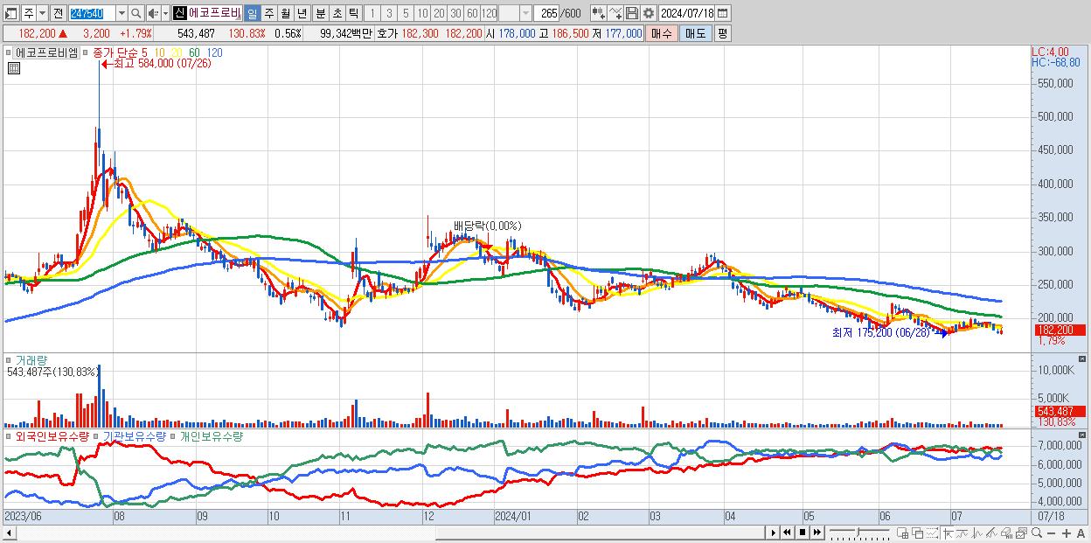
Task: Select the 월 (monthly) chart period
Action: click(285, 13)
